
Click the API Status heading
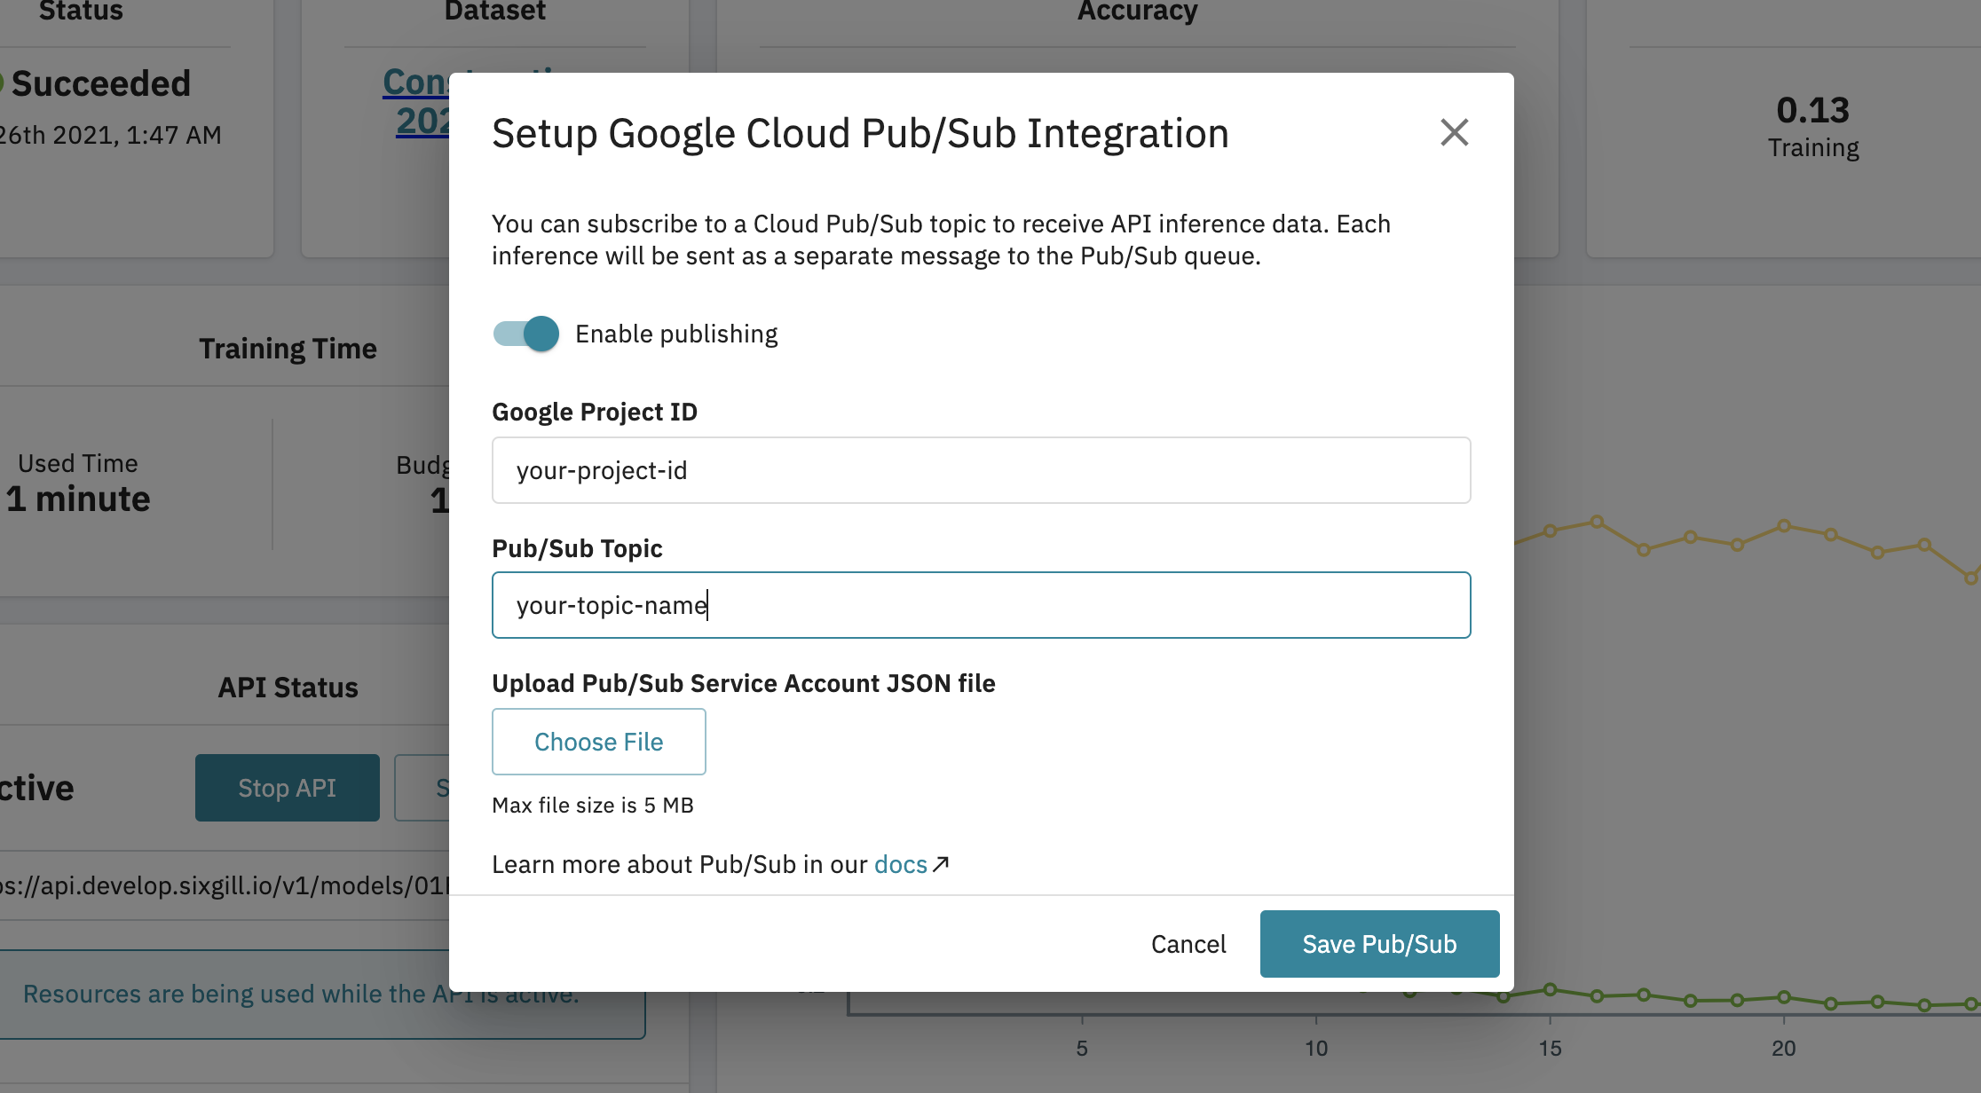[288, 688]
